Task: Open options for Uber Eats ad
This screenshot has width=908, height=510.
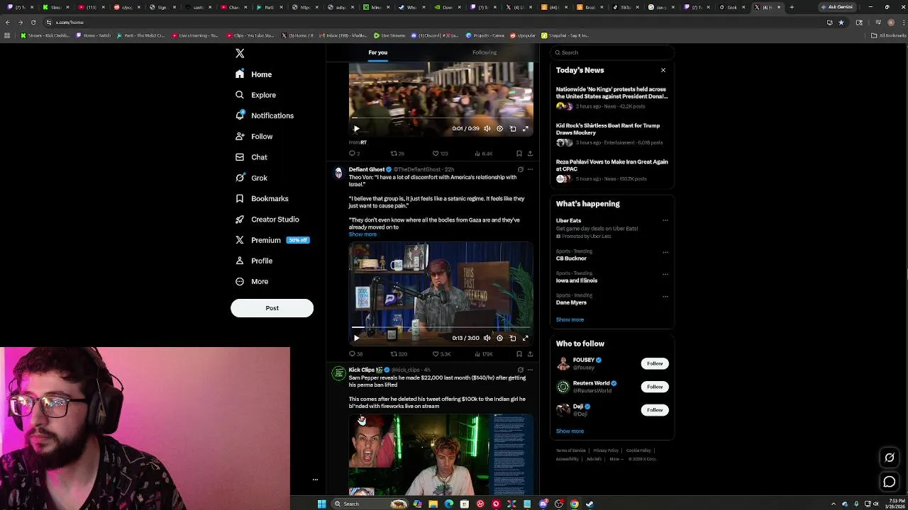Action: [665, 221]
